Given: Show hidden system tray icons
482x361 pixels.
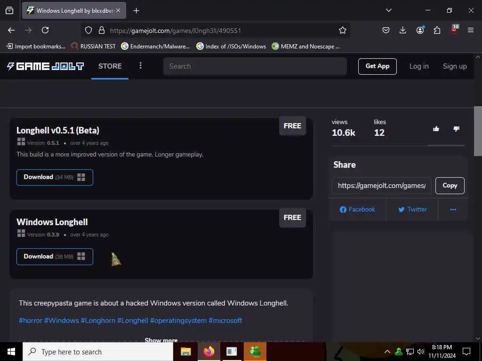Looking at the screenshot, I should pyautogui.click(x=387, y=352).
